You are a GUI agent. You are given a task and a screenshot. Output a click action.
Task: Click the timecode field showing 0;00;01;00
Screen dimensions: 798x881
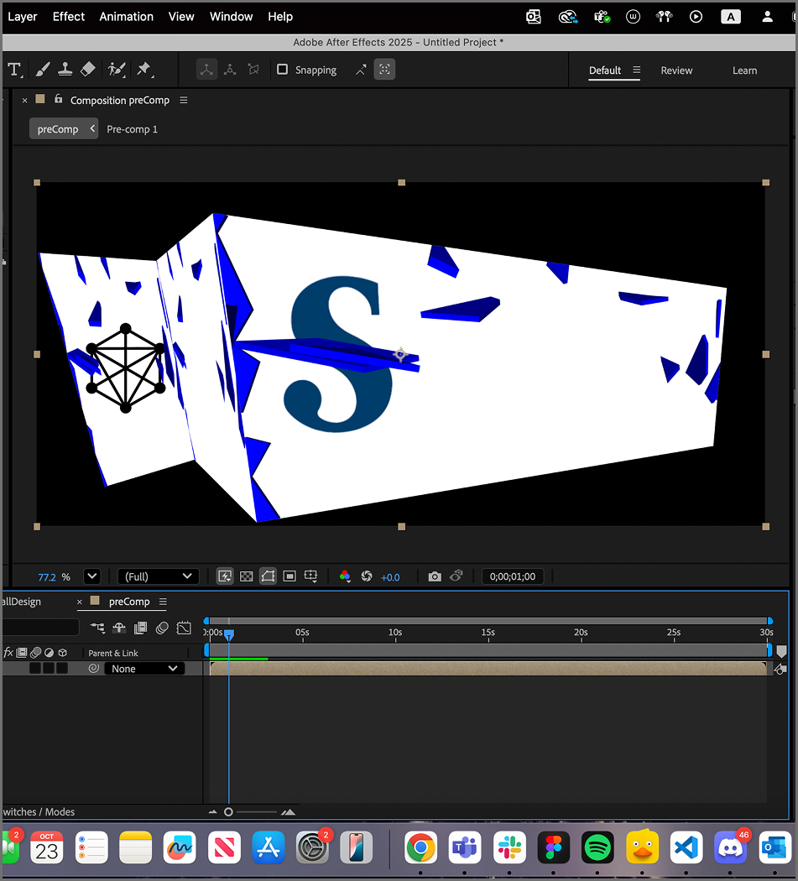pyautogui.click(x=513, y=576)
